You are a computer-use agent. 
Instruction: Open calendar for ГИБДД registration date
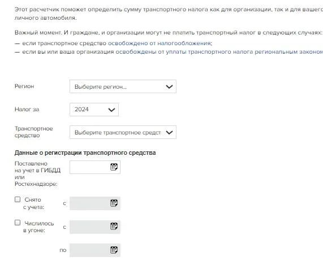tap(114, 167)
